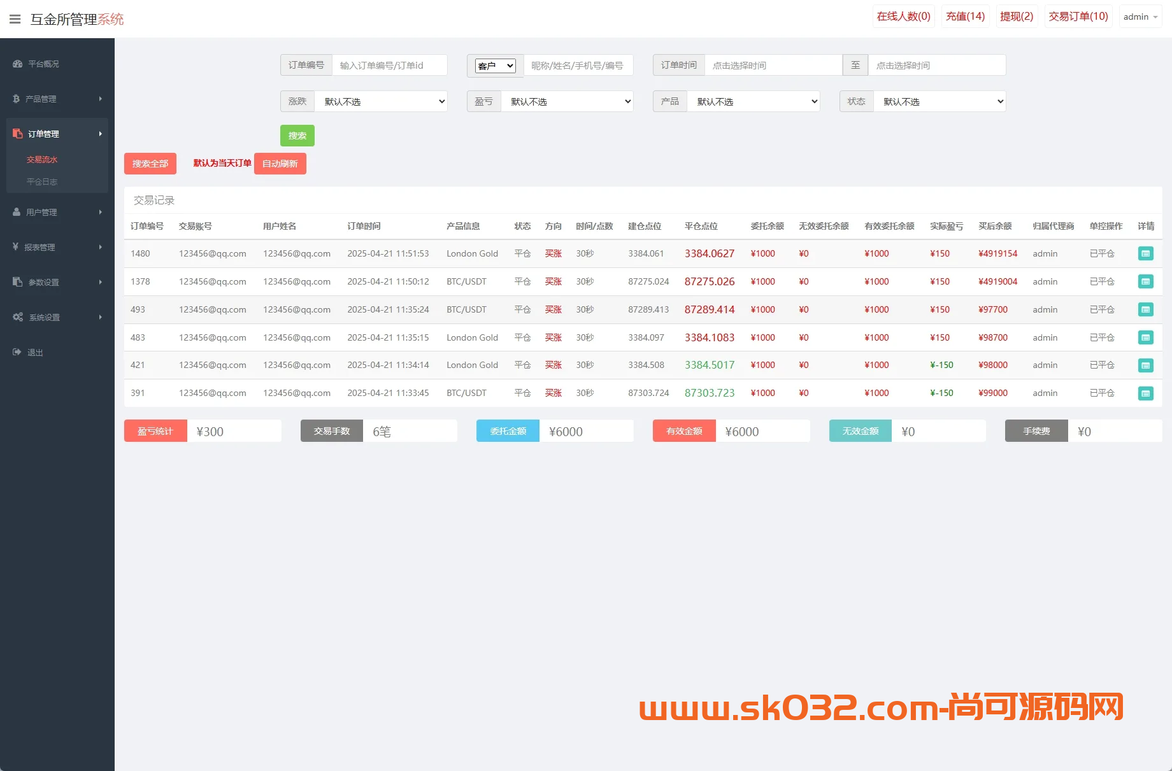
Task: Expand 产品管理 in the sidebar
Action: click(57, 99)
